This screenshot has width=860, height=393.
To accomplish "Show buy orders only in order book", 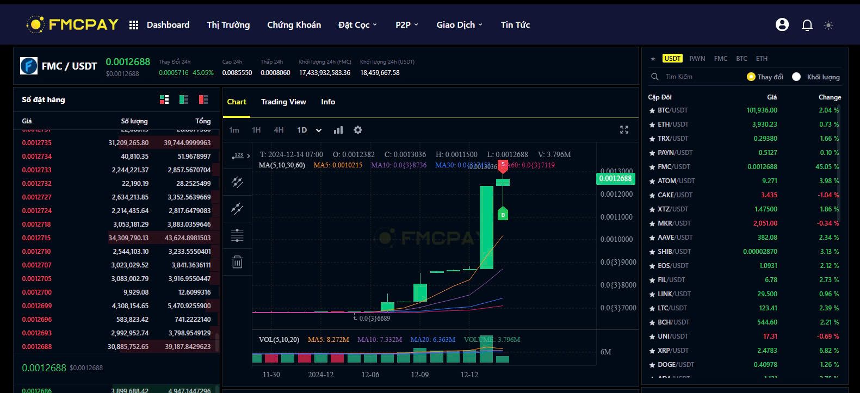I will 184,99.
